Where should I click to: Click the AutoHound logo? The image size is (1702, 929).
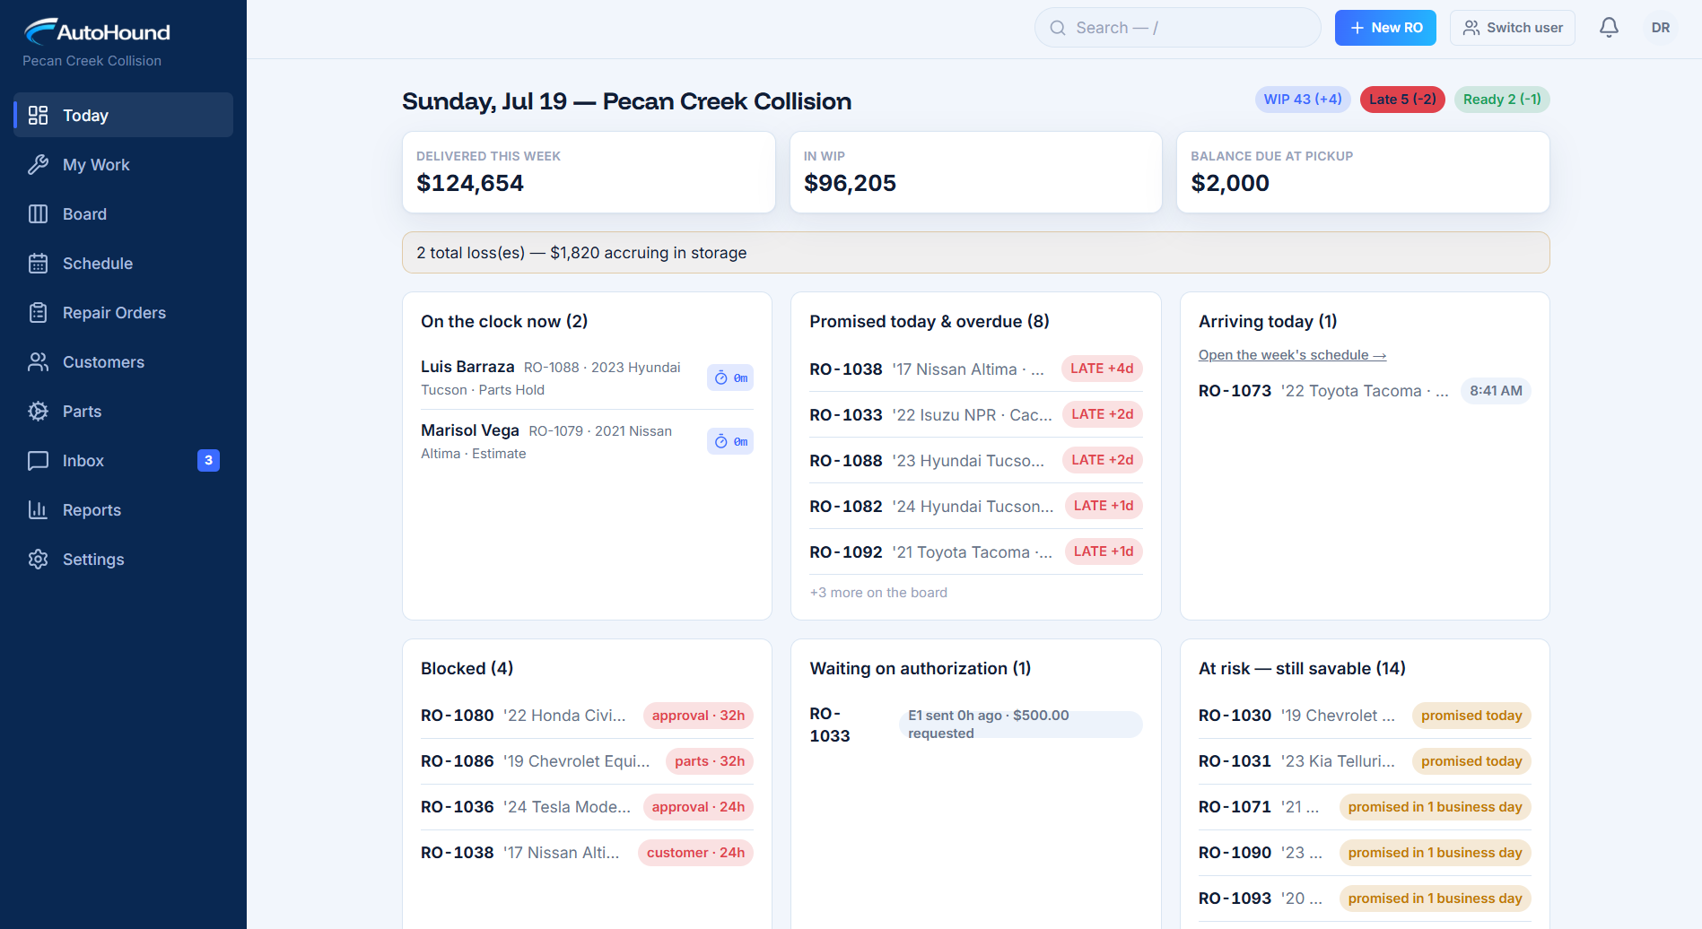pyautogui.click(x=97, y=31)
